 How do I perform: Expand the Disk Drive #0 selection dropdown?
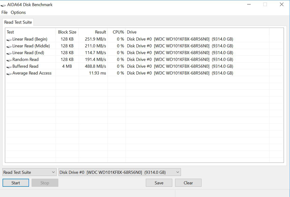[120, 172]
